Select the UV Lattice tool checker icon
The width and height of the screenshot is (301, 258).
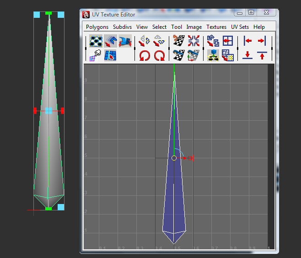pyautogui.click(x=96, y=41)
